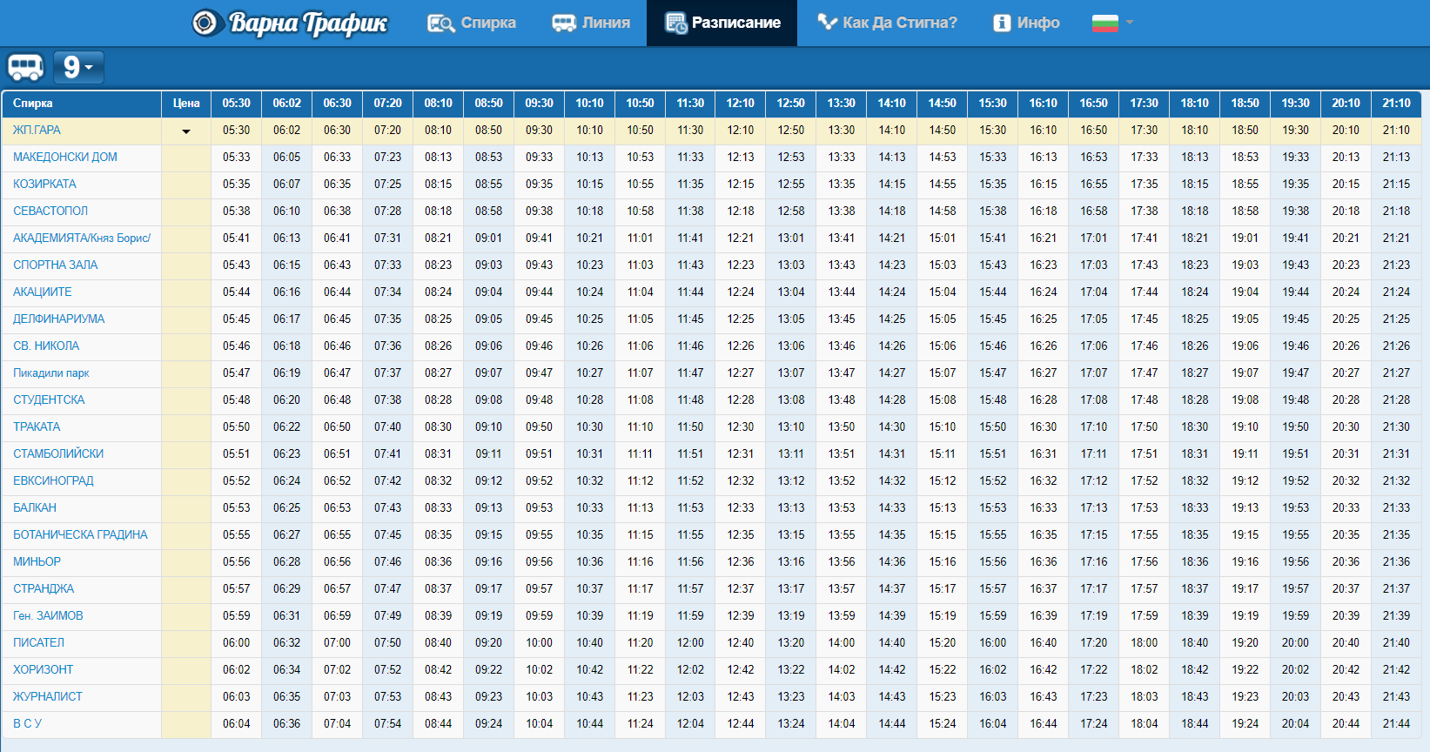Open the ДЕЛФИНАРИУМА stop link

coord(59,319)
